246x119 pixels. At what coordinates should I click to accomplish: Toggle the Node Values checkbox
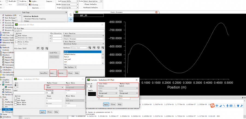click(16, 35)
